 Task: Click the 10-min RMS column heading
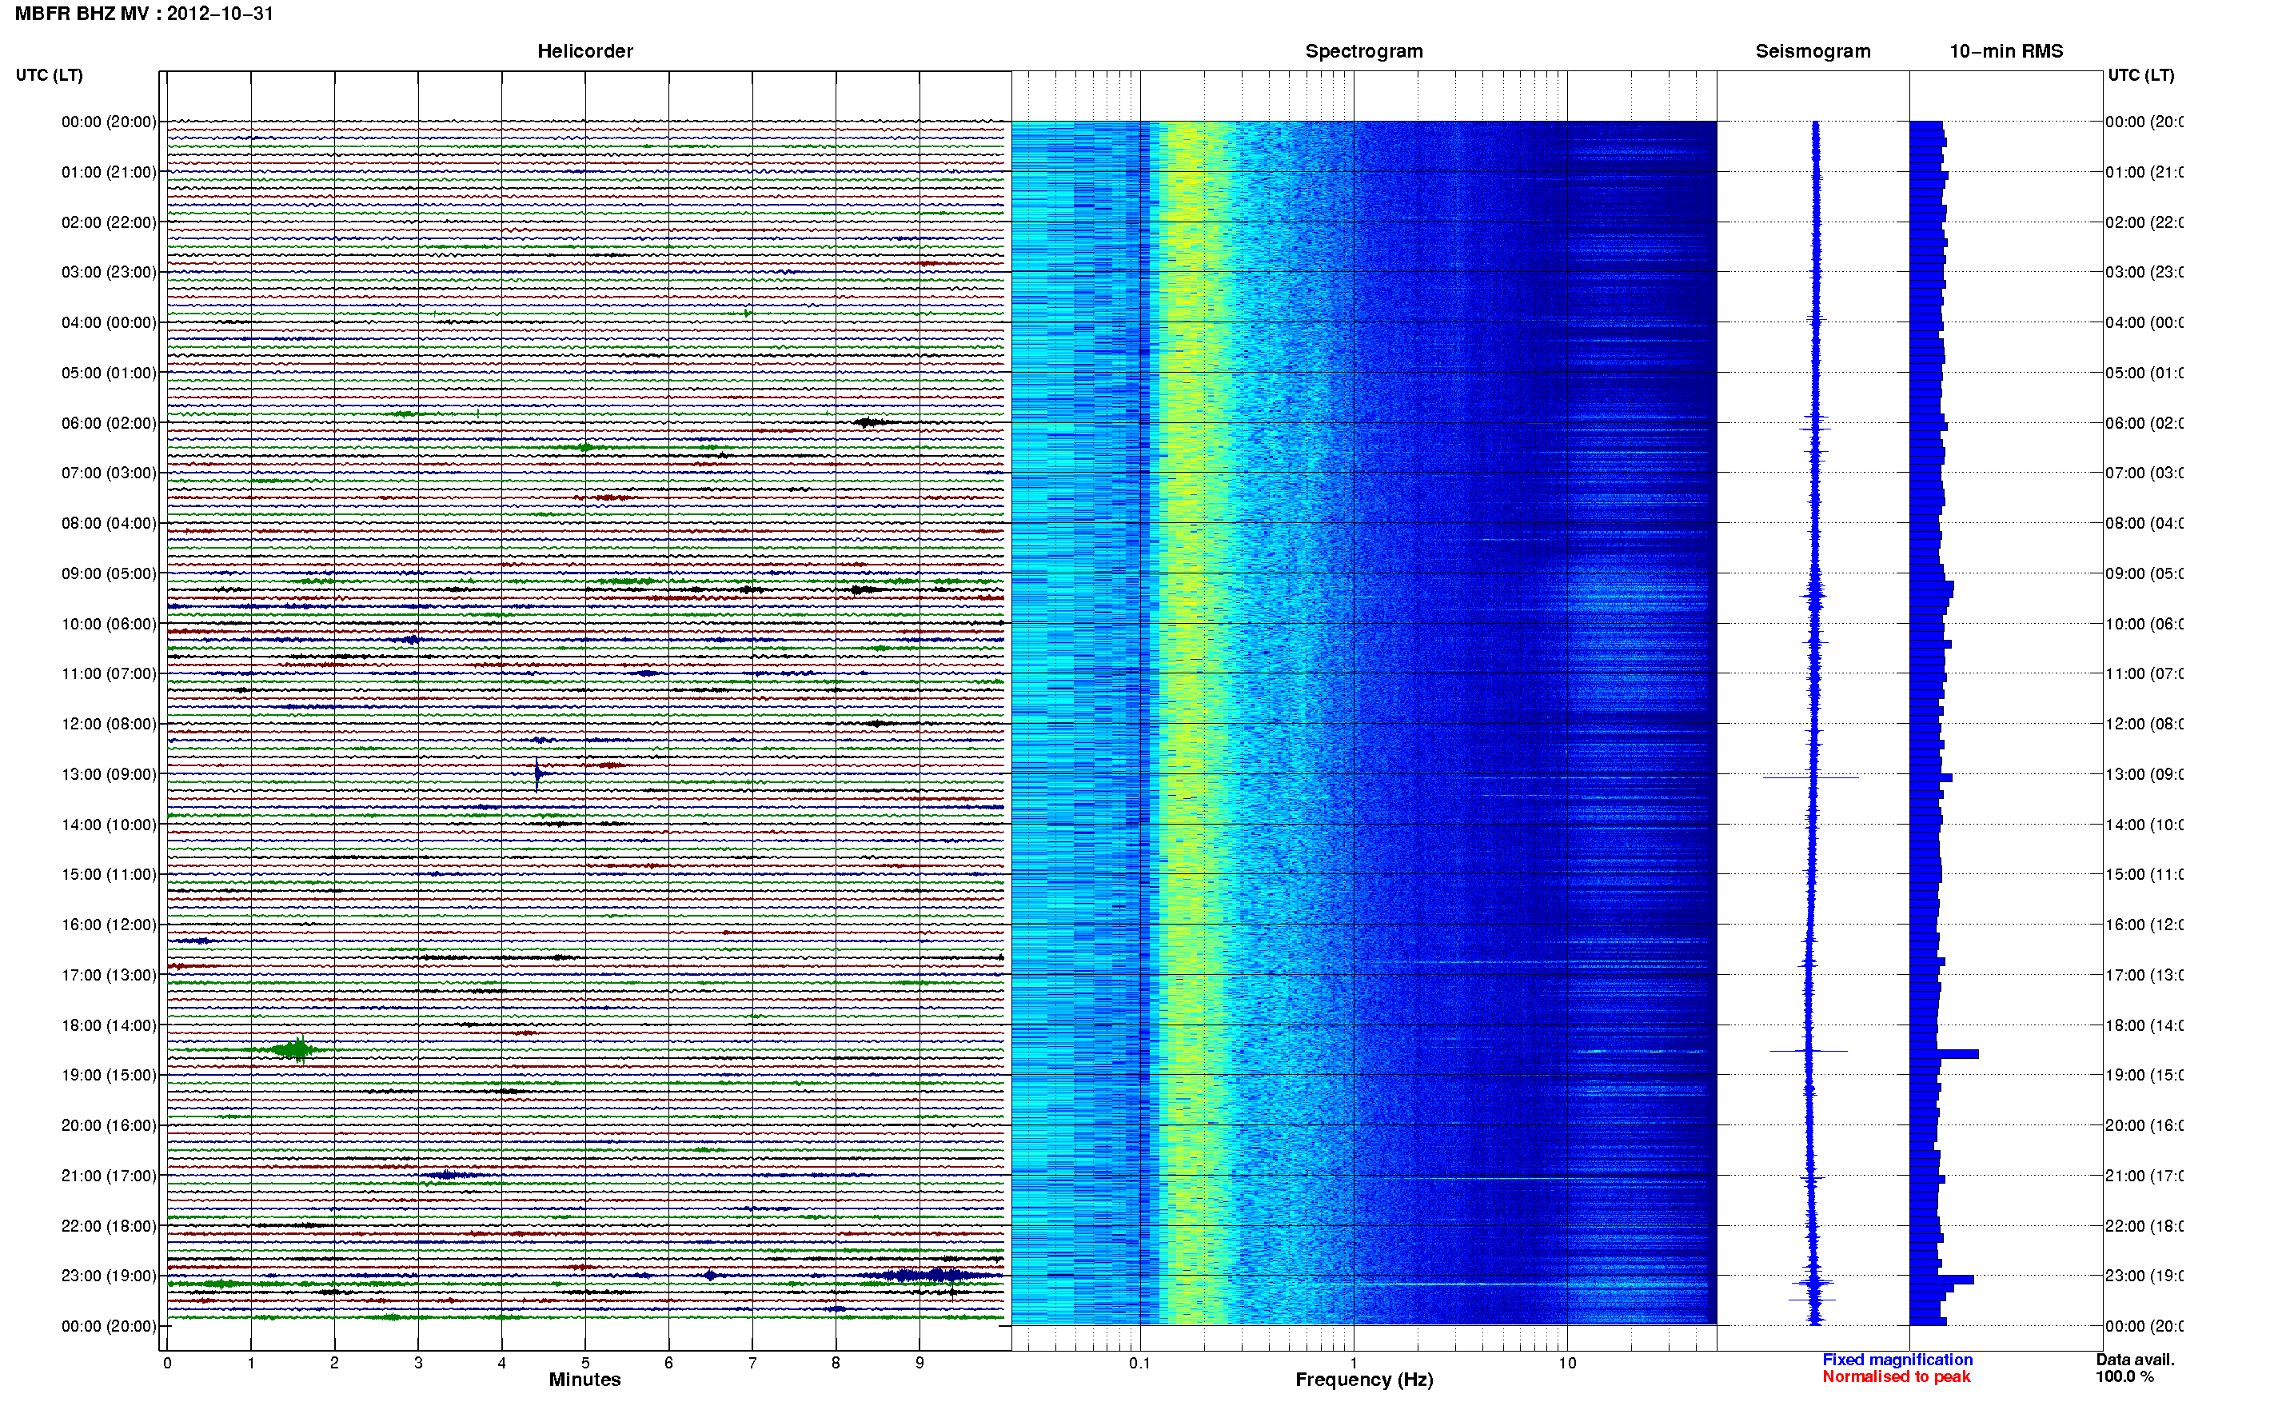[2005, 51]
